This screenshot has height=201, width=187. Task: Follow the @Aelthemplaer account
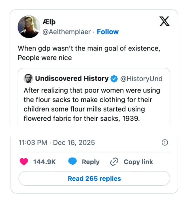(108, 32)
